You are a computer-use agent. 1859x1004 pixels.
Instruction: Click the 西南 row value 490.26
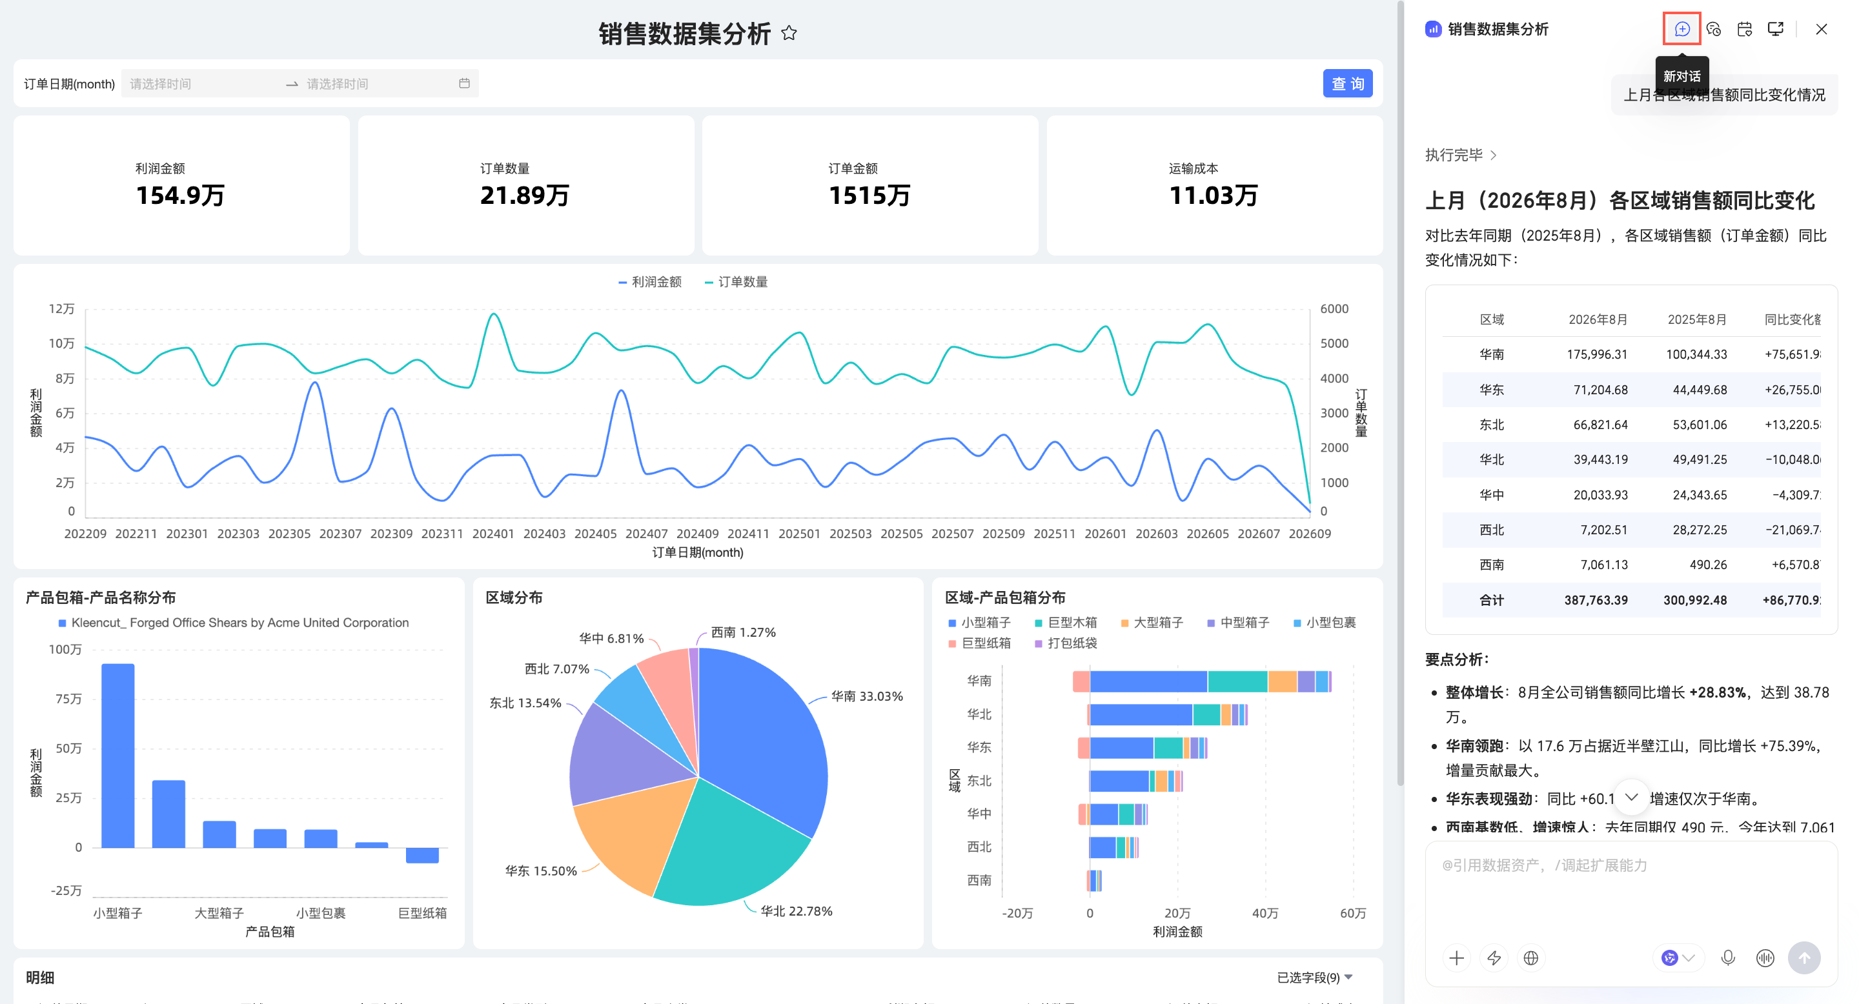pyautogui.click(x=1708, y=564)
